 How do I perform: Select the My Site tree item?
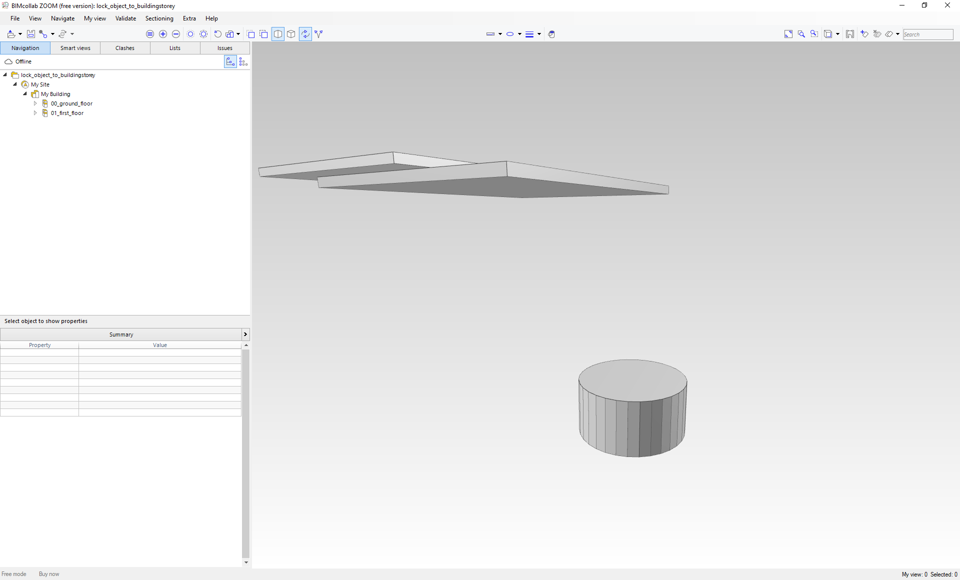click(x=40, y=84)
